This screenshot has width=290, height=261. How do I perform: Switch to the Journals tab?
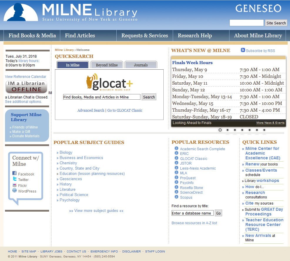(x=141, y=65)
